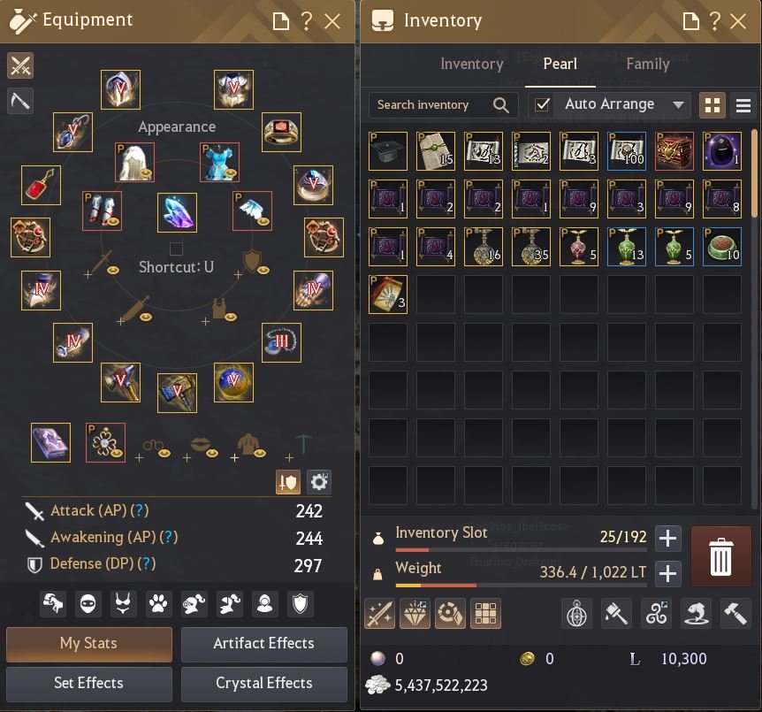The image size is (762, 712).
Task: Click the crossed swords icon in Equipment
Action: point(20,65)
